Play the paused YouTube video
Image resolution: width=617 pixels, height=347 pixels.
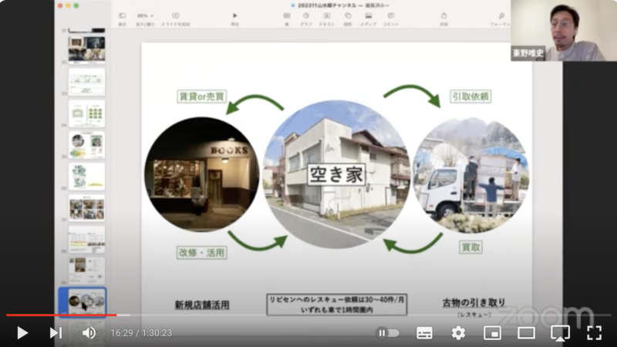(x=22, y=332)
